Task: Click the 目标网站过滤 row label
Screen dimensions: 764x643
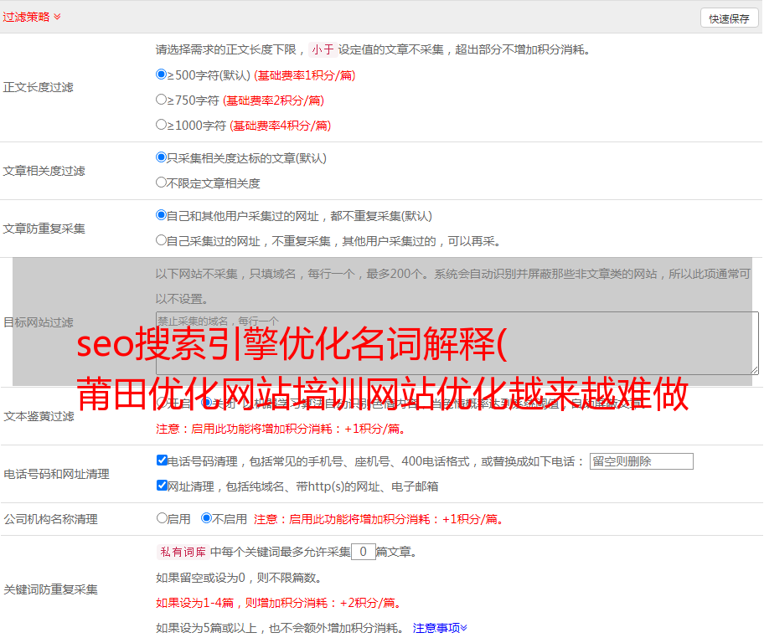Action: pyautogui.click(x=38, y=322)
